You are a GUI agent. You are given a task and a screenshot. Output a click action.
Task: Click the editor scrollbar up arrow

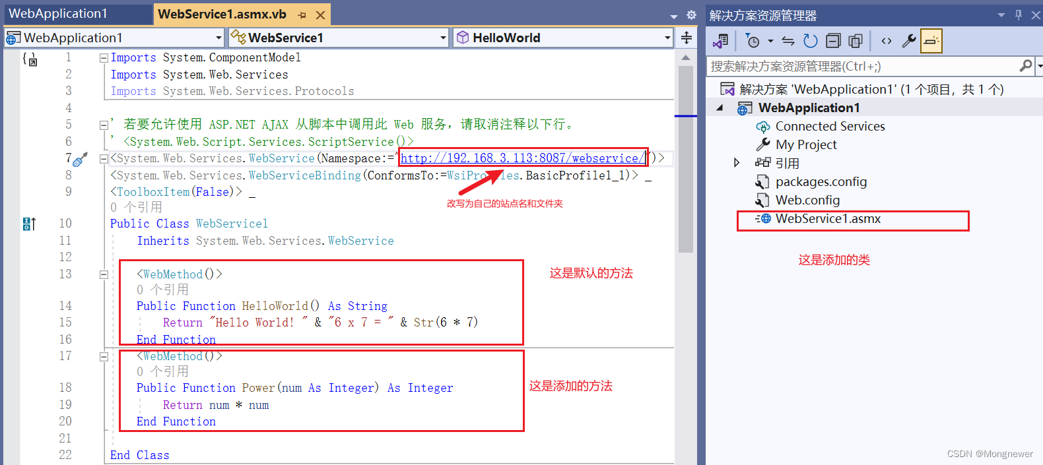[x=686, y=58]
